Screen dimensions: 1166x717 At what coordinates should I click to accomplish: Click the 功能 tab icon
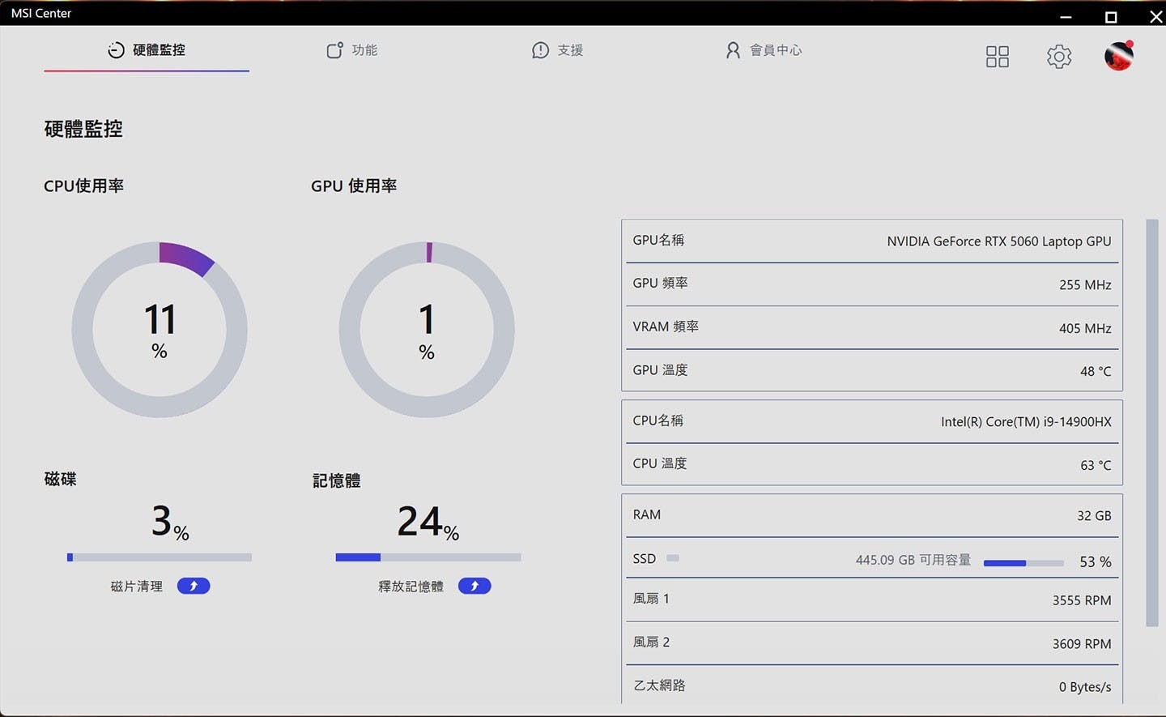pos(334,50)
